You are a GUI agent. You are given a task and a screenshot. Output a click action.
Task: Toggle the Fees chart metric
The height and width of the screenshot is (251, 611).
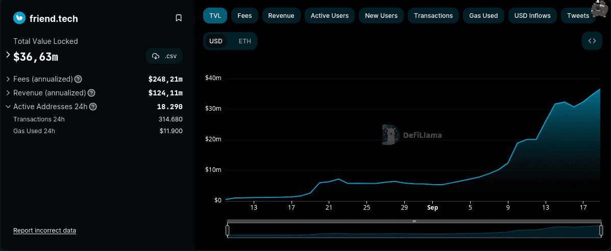coord(245,16)
